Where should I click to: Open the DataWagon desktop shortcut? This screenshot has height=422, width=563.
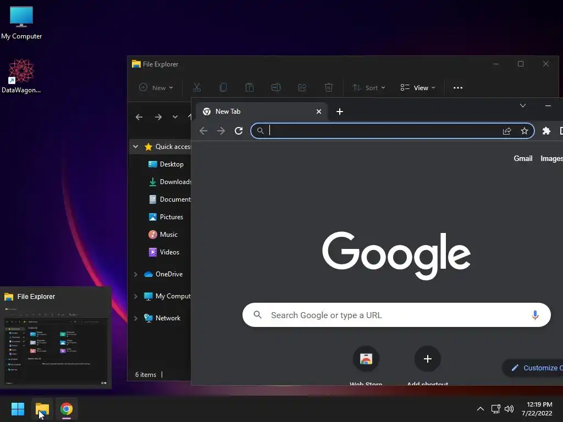point(21,76)
